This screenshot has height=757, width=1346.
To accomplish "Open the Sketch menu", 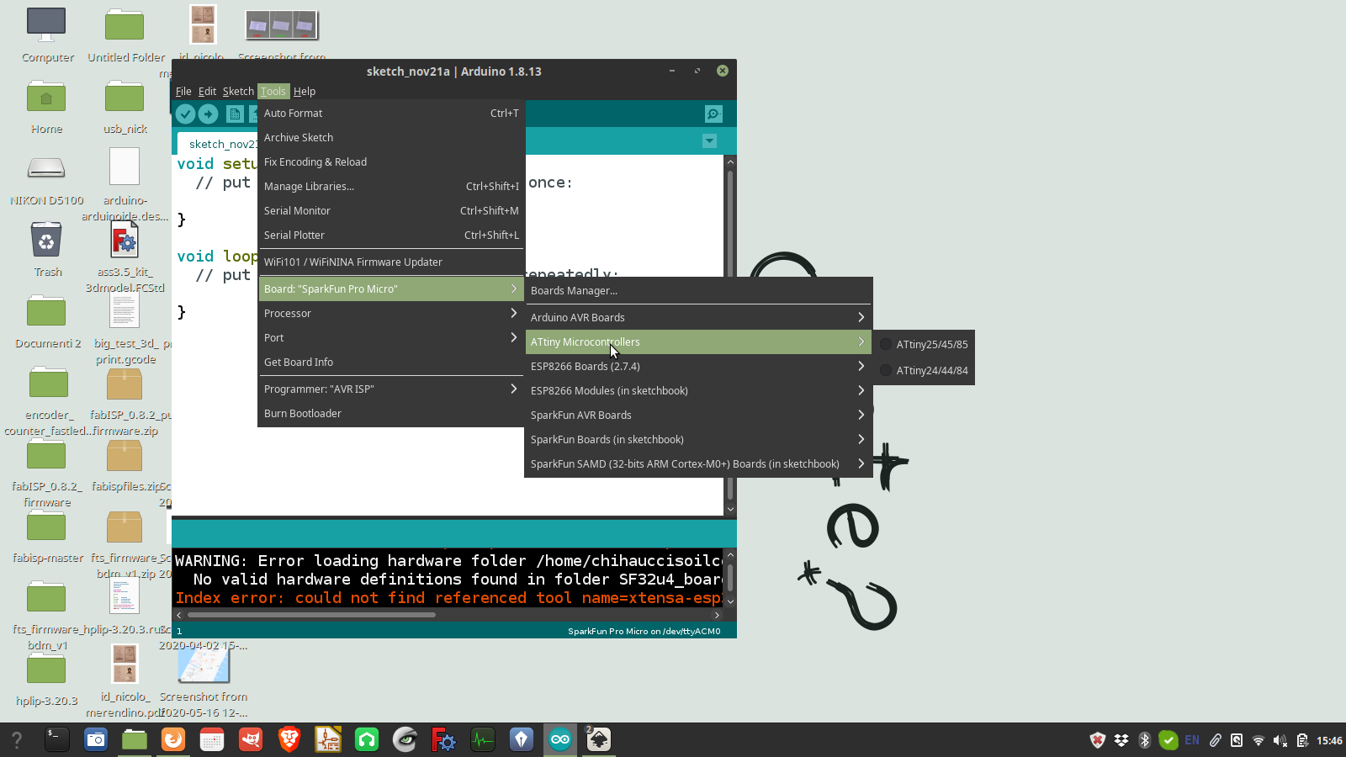I will [x=238, y=91].
